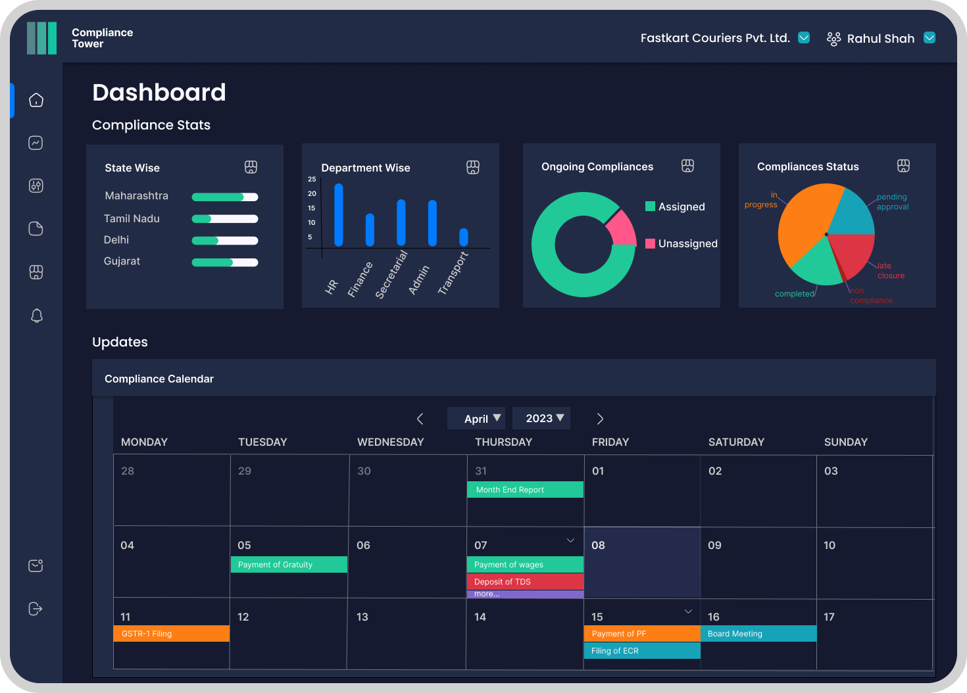
Task: Open the Rahul Shah user dropdown
Action: click(x=930, y=37)
